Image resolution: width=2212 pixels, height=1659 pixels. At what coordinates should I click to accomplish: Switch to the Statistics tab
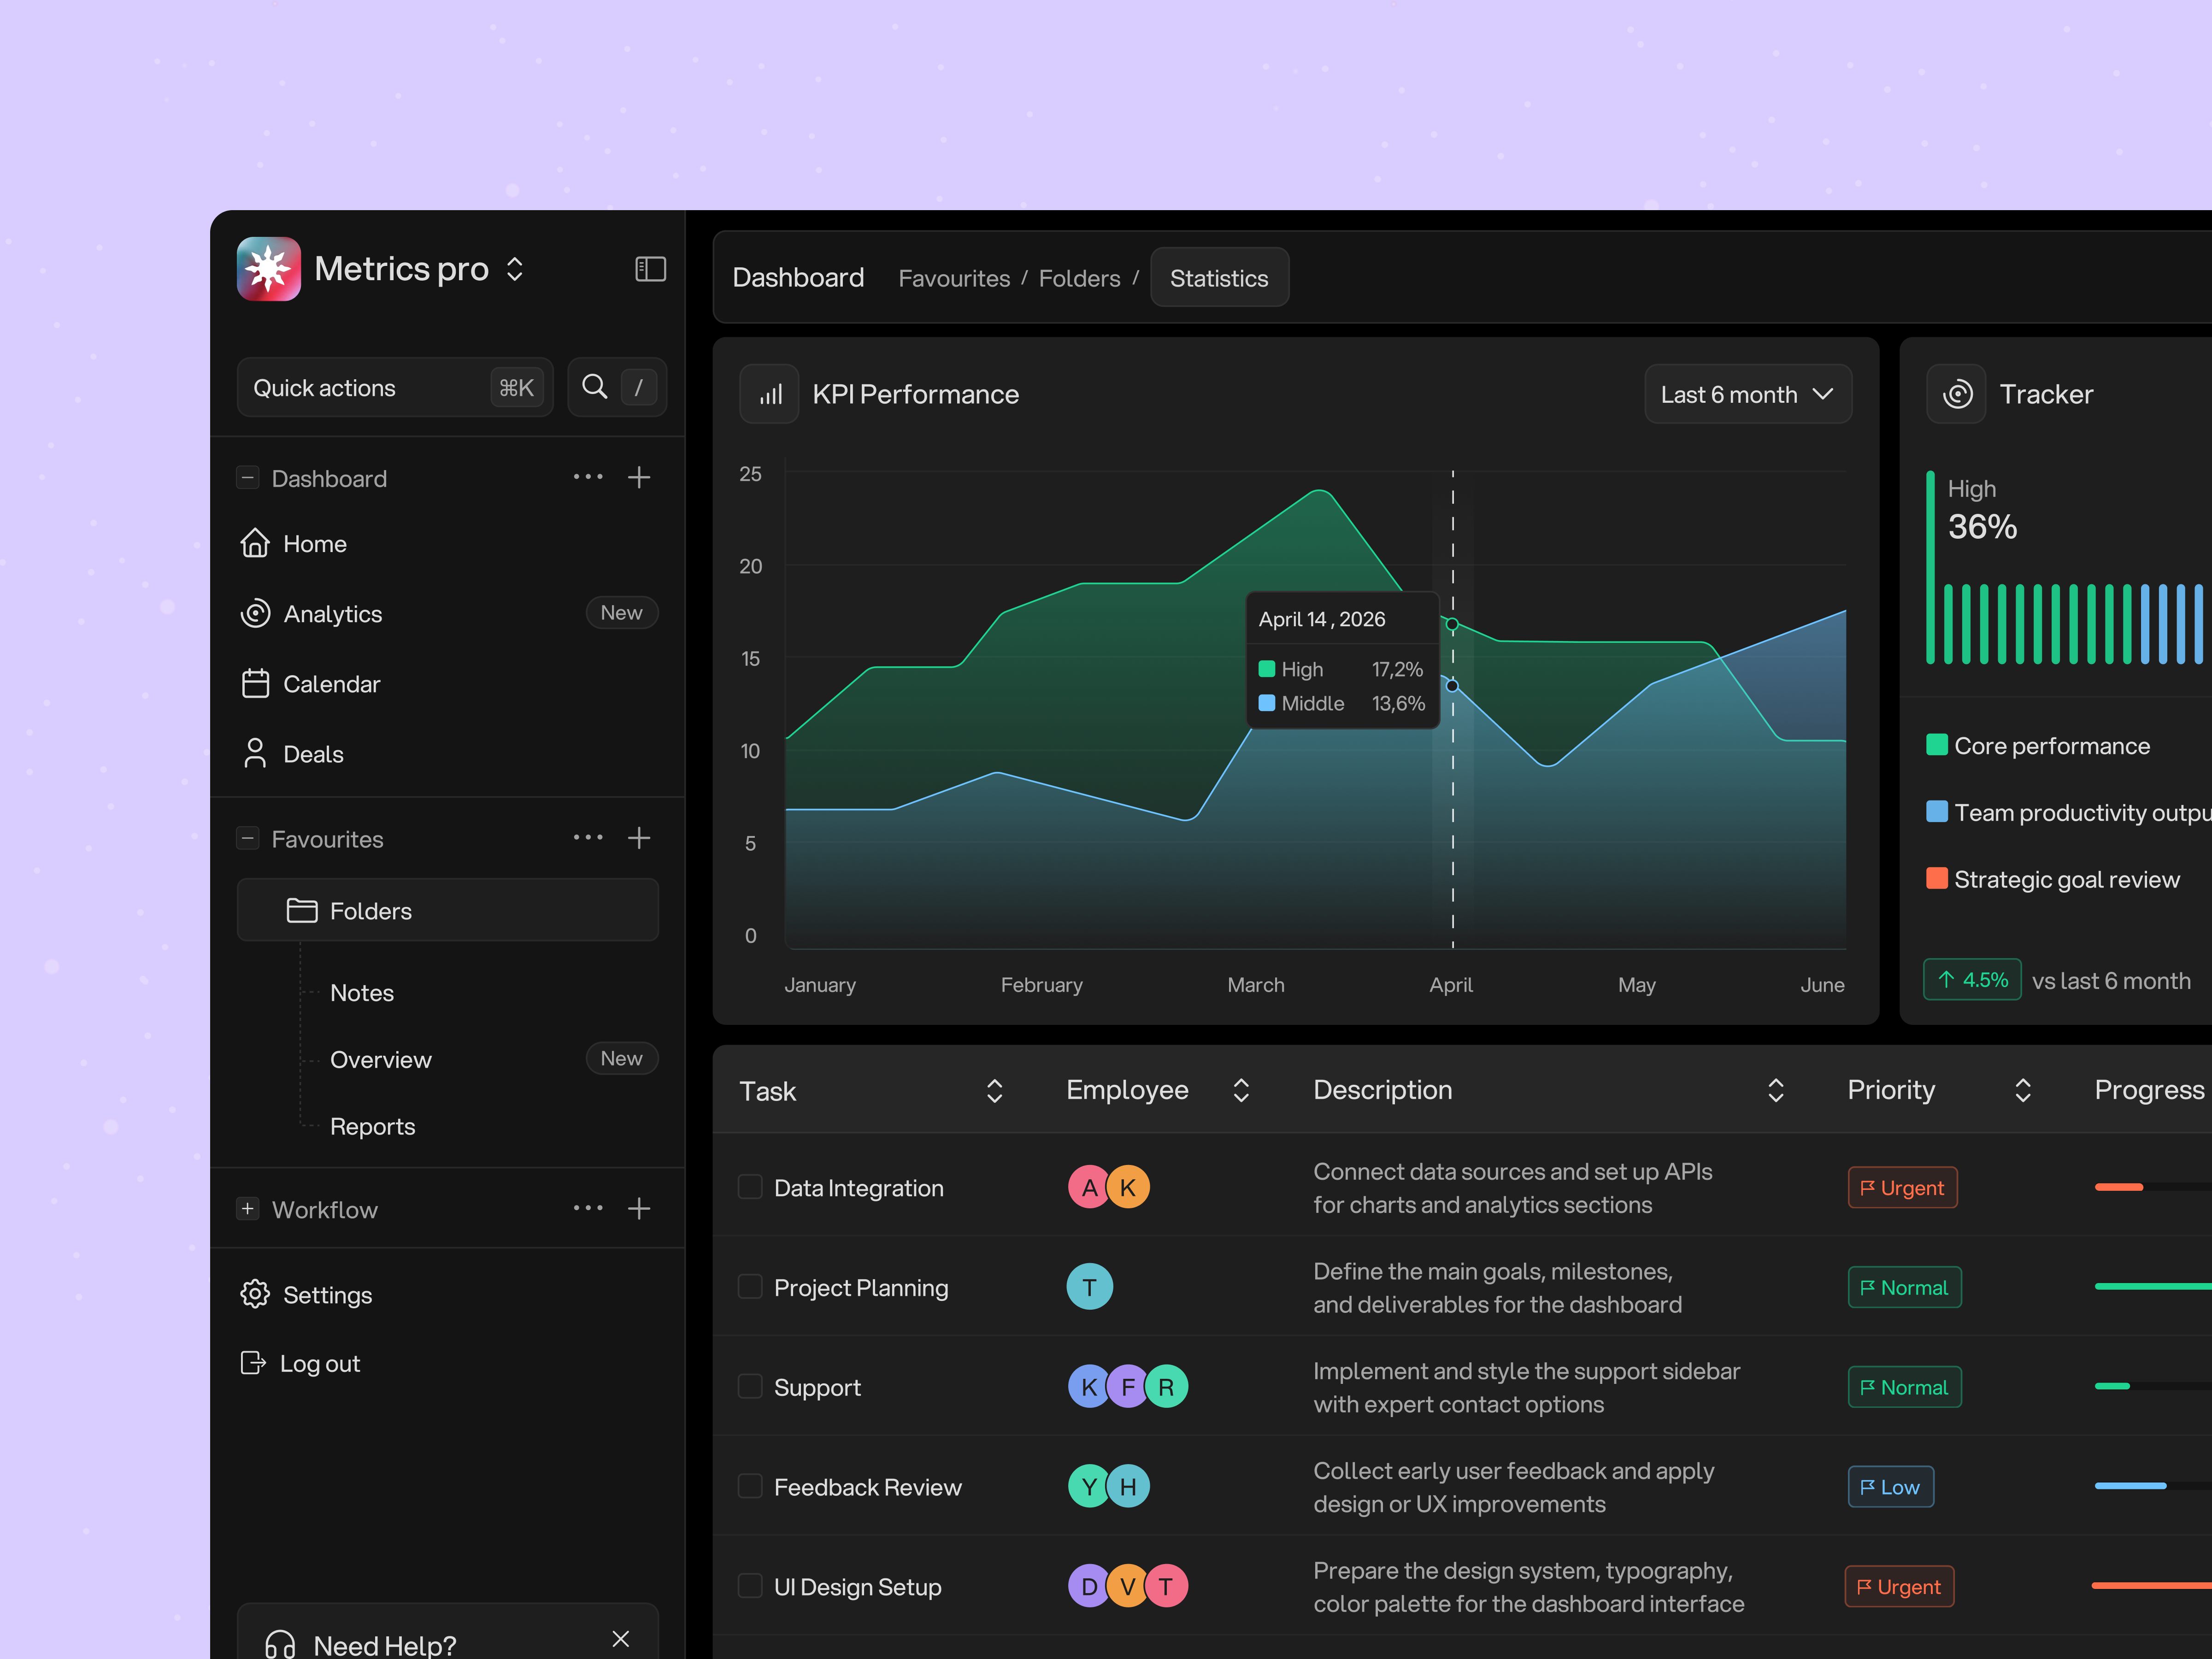[1219, 277]
